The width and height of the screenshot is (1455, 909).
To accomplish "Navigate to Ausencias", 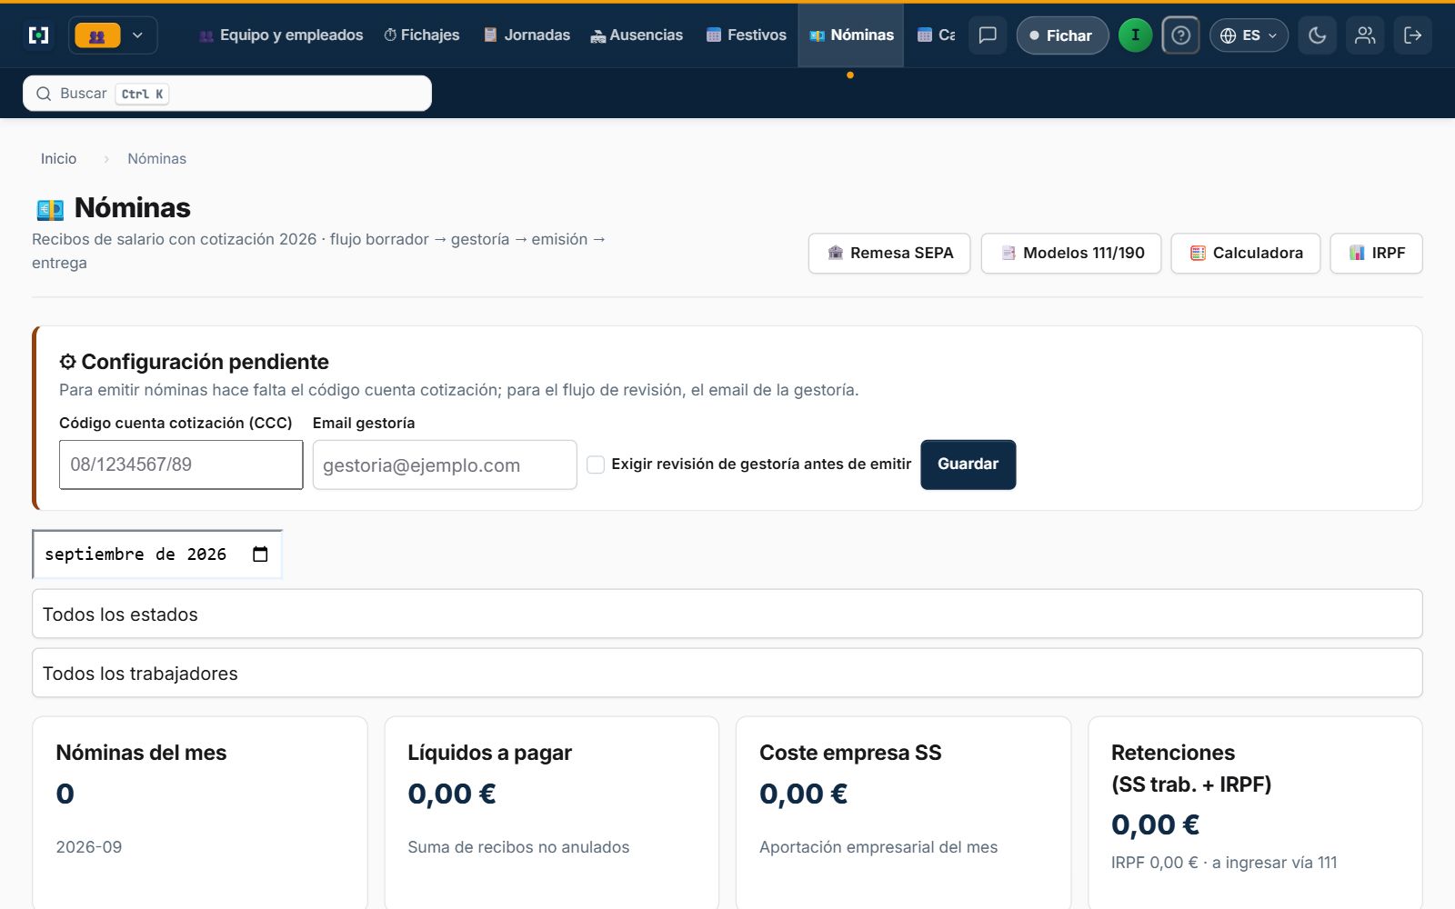I will [x=637, y=35].
